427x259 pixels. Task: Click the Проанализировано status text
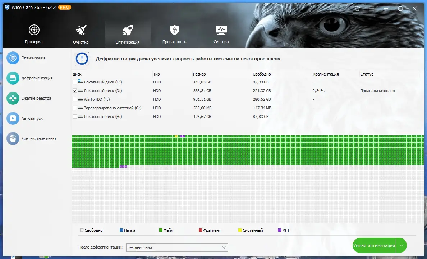[377, 91]
